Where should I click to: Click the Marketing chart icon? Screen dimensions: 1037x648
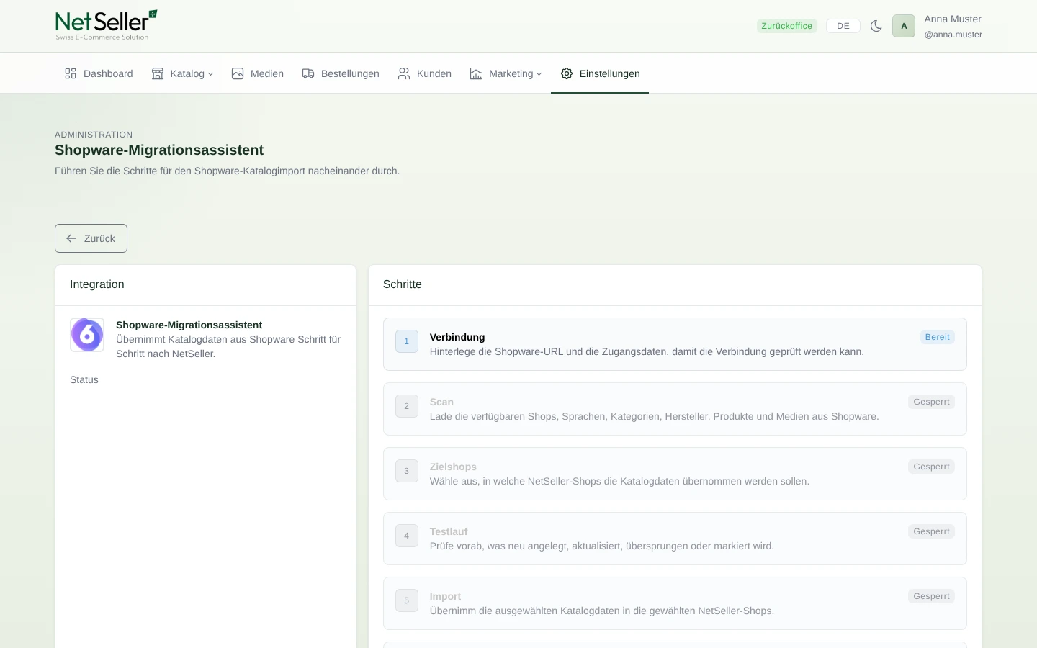coord(476,73)
